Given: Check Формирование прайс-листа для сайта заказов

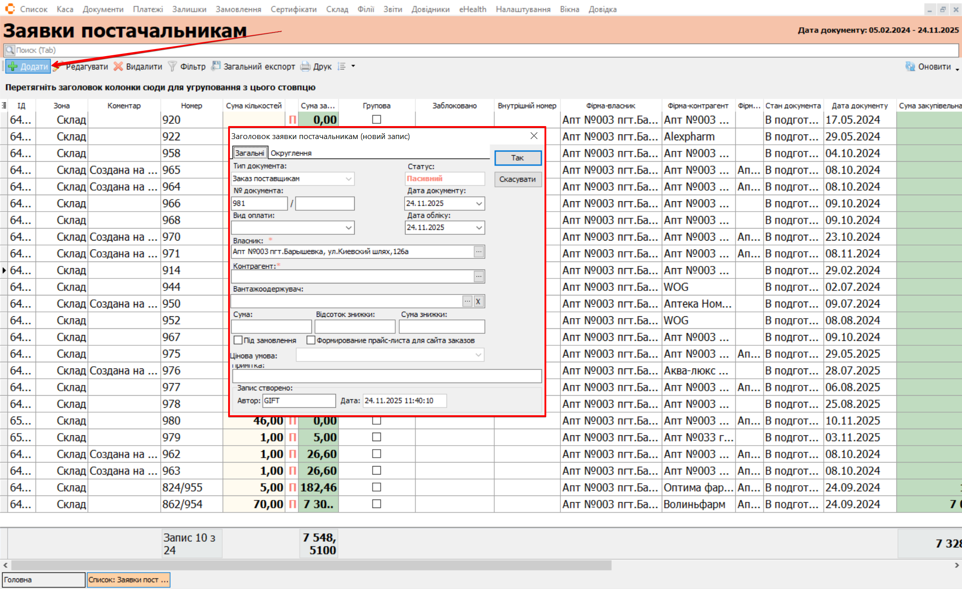Looking at the screenshot, I should pyautogui.click(x=311, y=340).
